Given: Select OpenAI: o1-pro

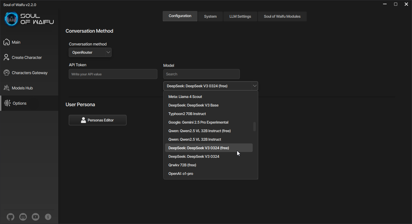Looking at the screenshot, I should (x=209, y=174).
